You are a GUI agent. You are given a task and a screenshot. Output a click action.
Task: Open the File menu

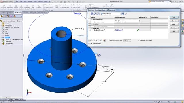[x=17, y=2]
